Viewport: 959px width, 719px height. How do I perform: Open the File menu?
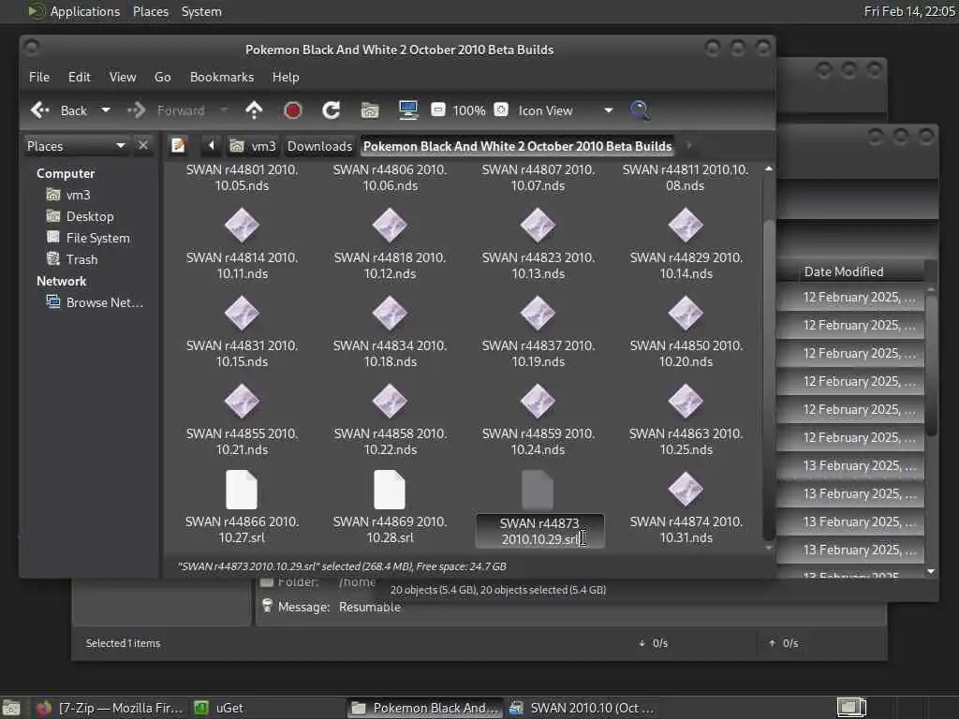coord(39,77)
